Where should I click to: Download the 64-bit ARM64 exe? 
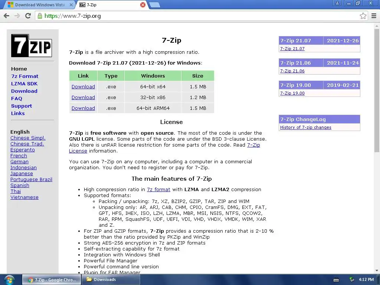pos(83,108)
